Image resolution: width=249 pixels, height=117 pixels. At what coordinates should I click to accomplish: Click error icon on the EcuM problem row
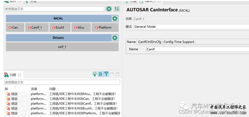(8, 108)
